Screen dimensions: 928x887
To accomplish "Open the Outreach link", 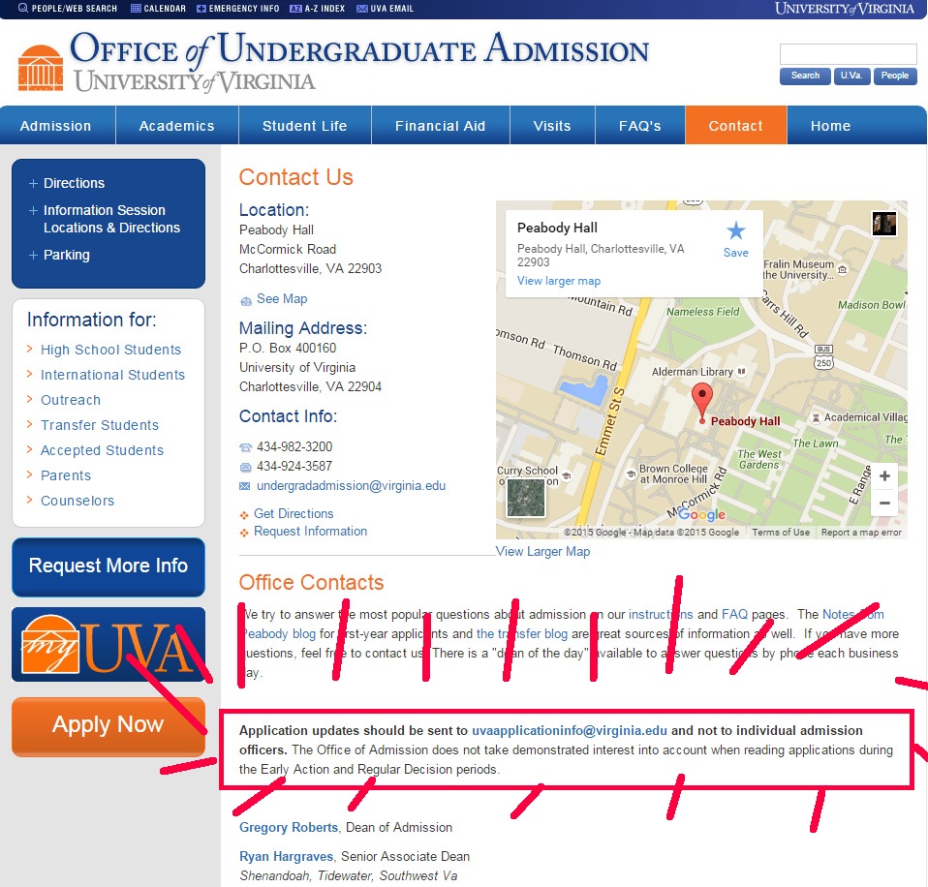I will [71, 400].
